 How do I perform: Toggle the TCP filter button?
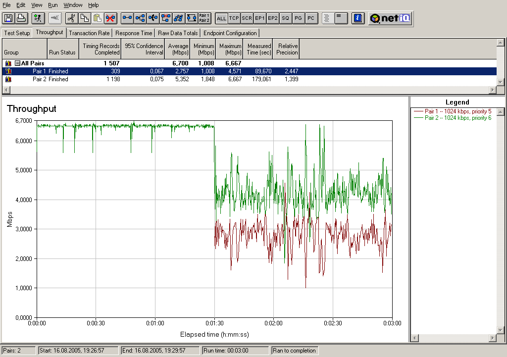coord(234,18)
